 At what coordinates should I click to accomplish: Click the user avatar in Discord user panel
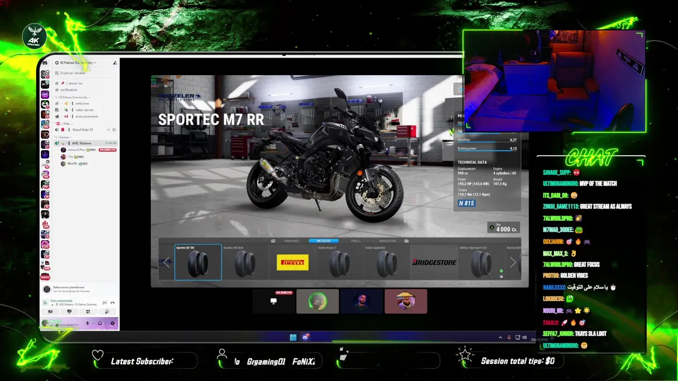click(x=46, y=323)
